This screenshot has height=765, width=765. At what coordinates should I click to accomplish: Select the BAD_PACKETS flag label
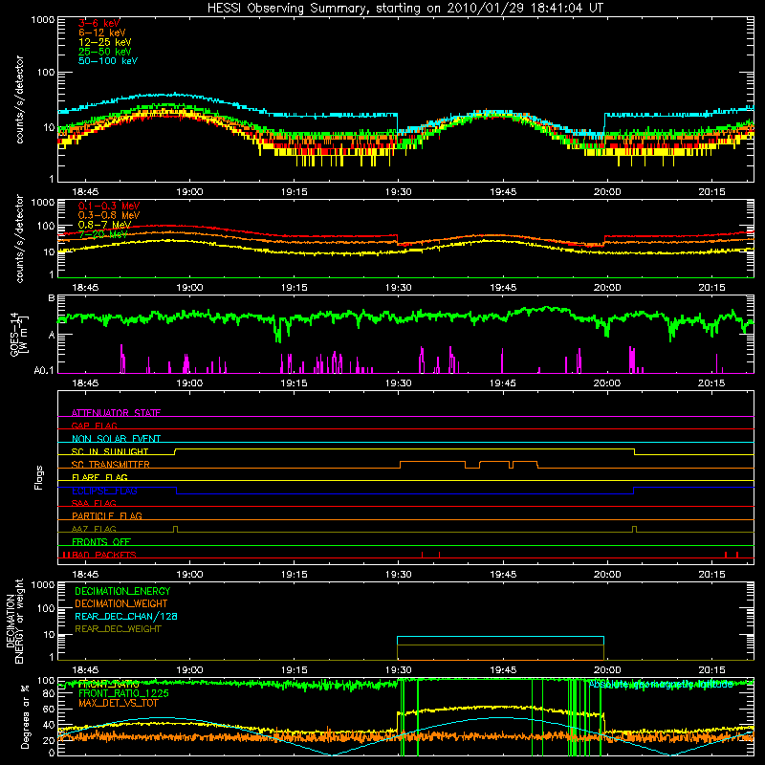pos(103,555)
